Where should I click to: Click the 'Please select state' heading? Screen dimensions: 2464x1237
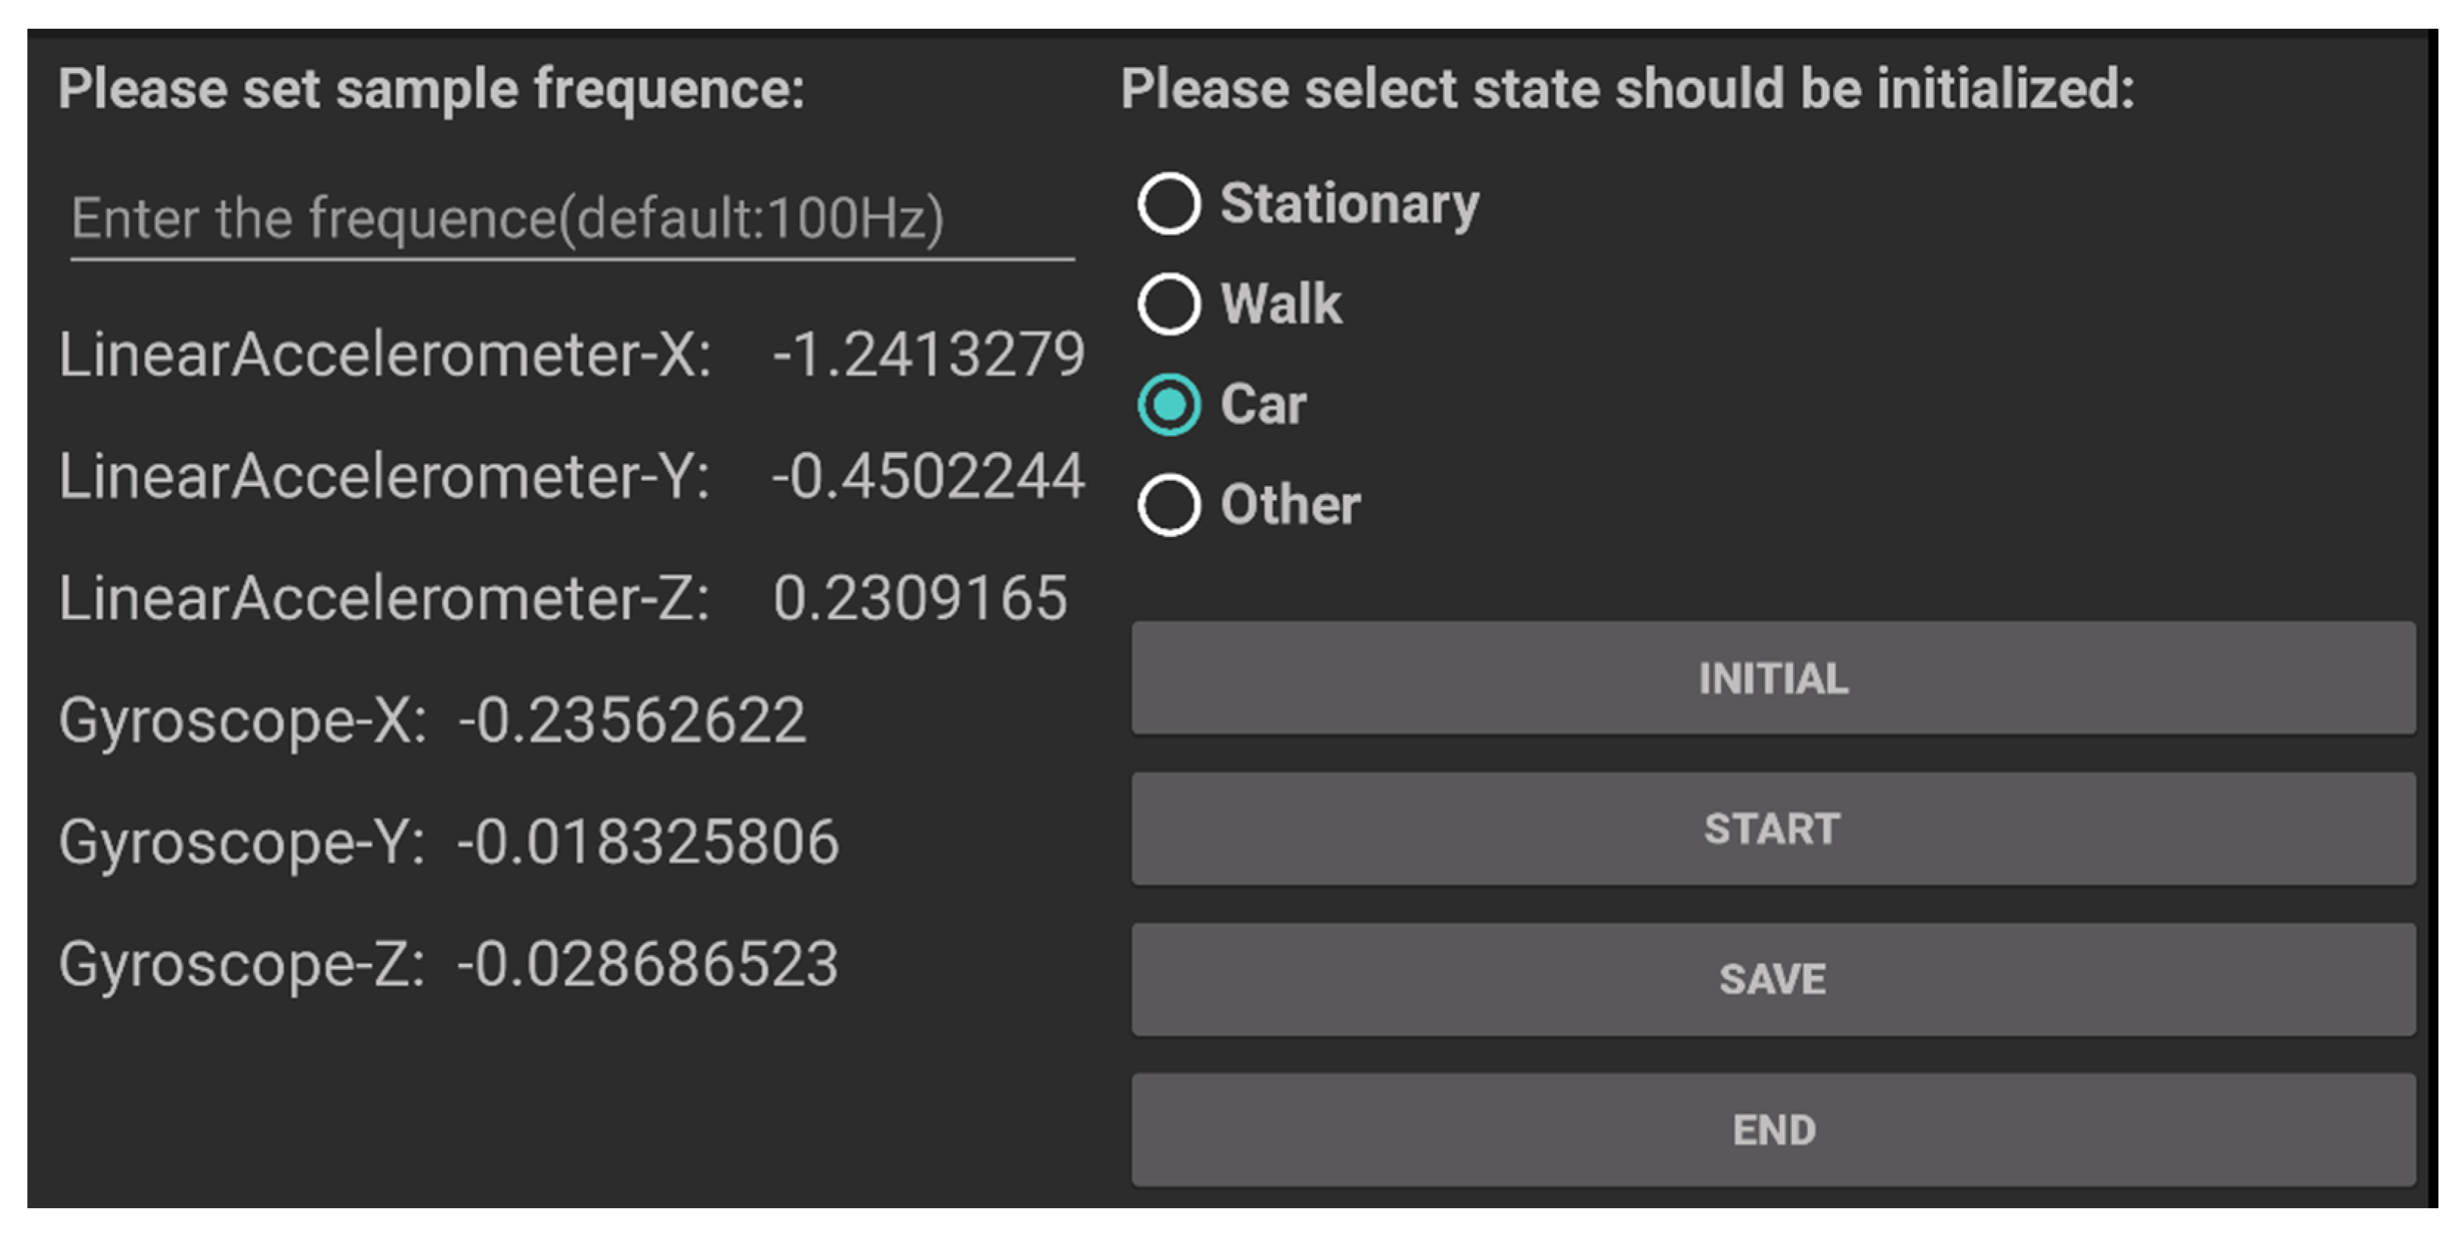pos(1627,89)
